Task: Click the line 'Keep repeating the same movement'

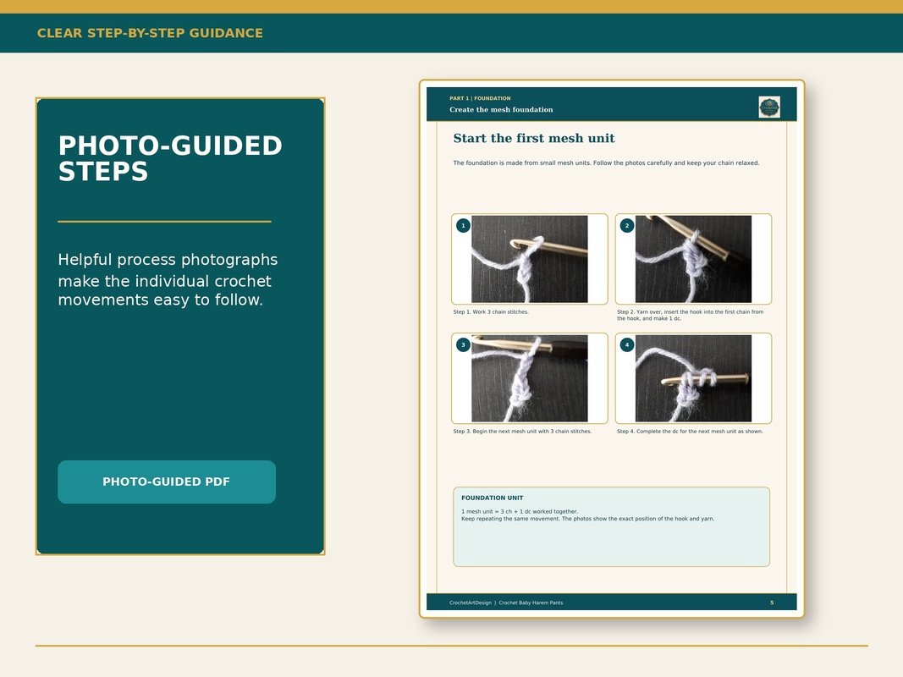Action: tap(587, 519)
